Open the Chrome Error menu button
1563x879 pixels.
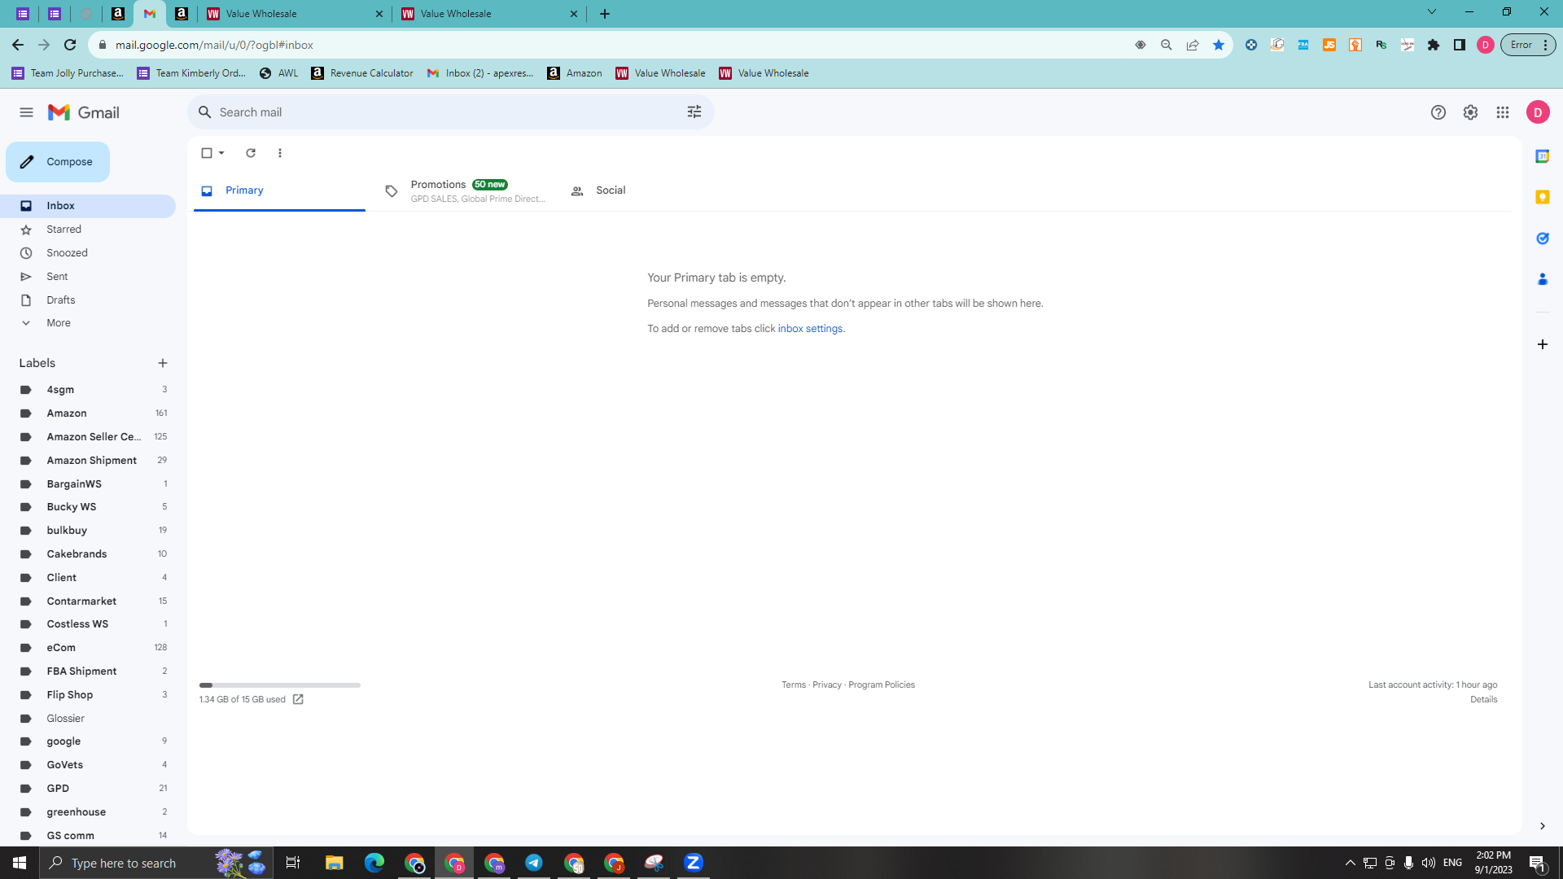[1528, 45]
